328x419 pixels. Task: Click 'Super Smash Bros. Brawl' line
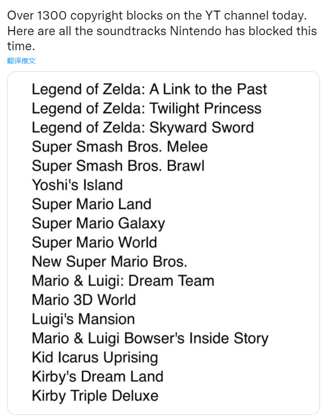click(x=118, y=166)
